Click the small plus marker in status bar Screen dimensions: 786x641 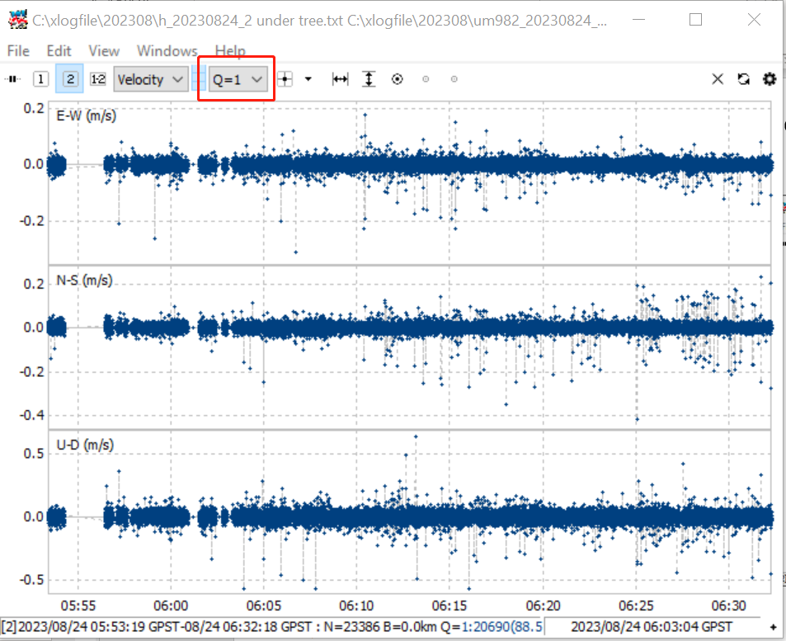click(x=773, y=627)
